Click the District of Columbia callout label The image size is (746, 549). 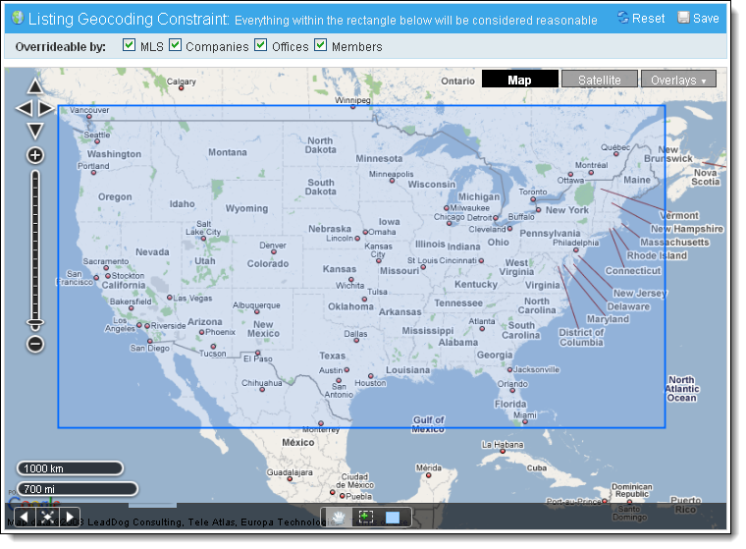click(581, 338)
